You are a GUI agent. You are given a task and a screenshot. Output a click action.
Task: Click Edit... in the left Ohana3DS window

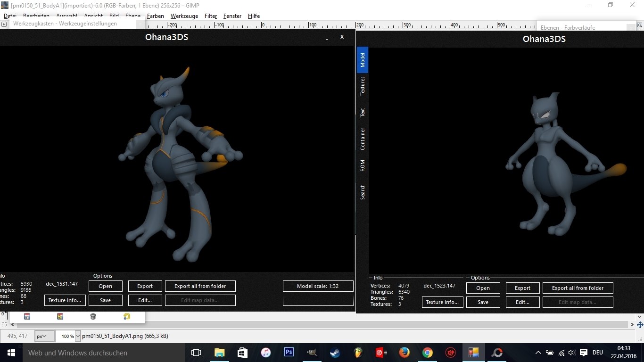click(145, 300)
